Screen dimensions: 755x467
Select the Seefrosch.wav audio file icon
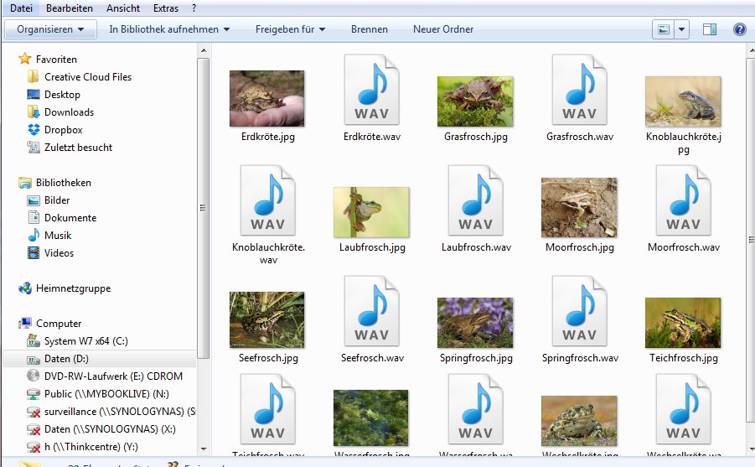pos(371,311)
